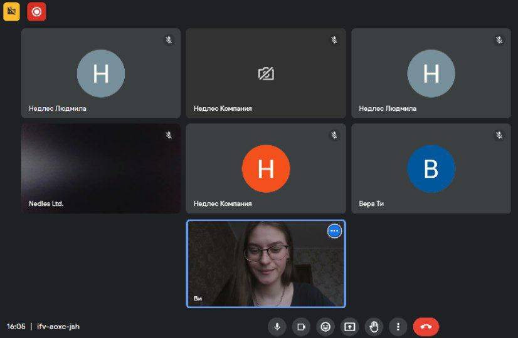518x338 pixels.
Task: End the call with the red button
Action: pyautogui.click(x=426, y=326)
